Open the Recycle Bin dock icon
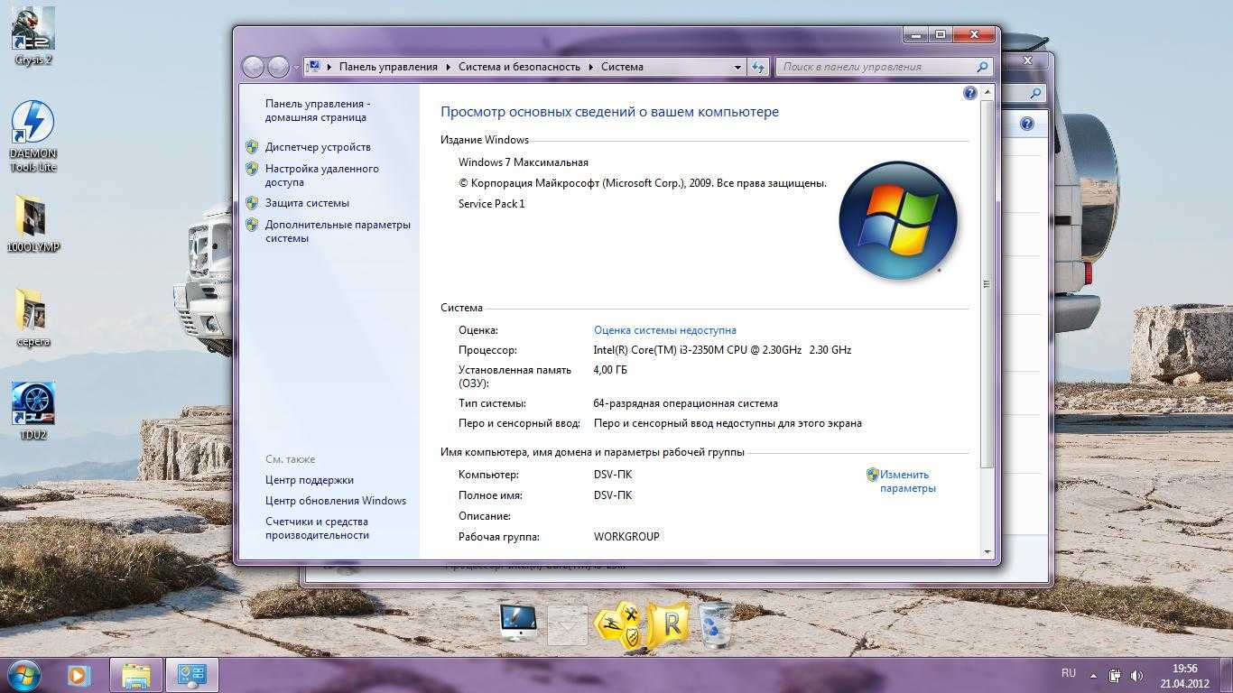Viewport: 1233px width, 693px height. point(717,624)
